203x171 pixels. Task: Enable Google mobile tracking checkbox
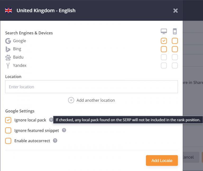[x=175, y=41]
